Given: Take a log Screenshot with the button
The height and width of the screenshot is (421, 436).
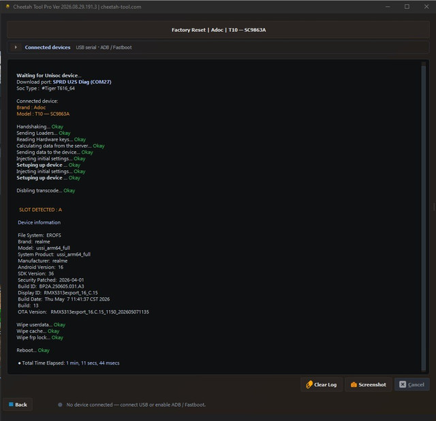Looking at the screenshot, I should pos(369,384).
